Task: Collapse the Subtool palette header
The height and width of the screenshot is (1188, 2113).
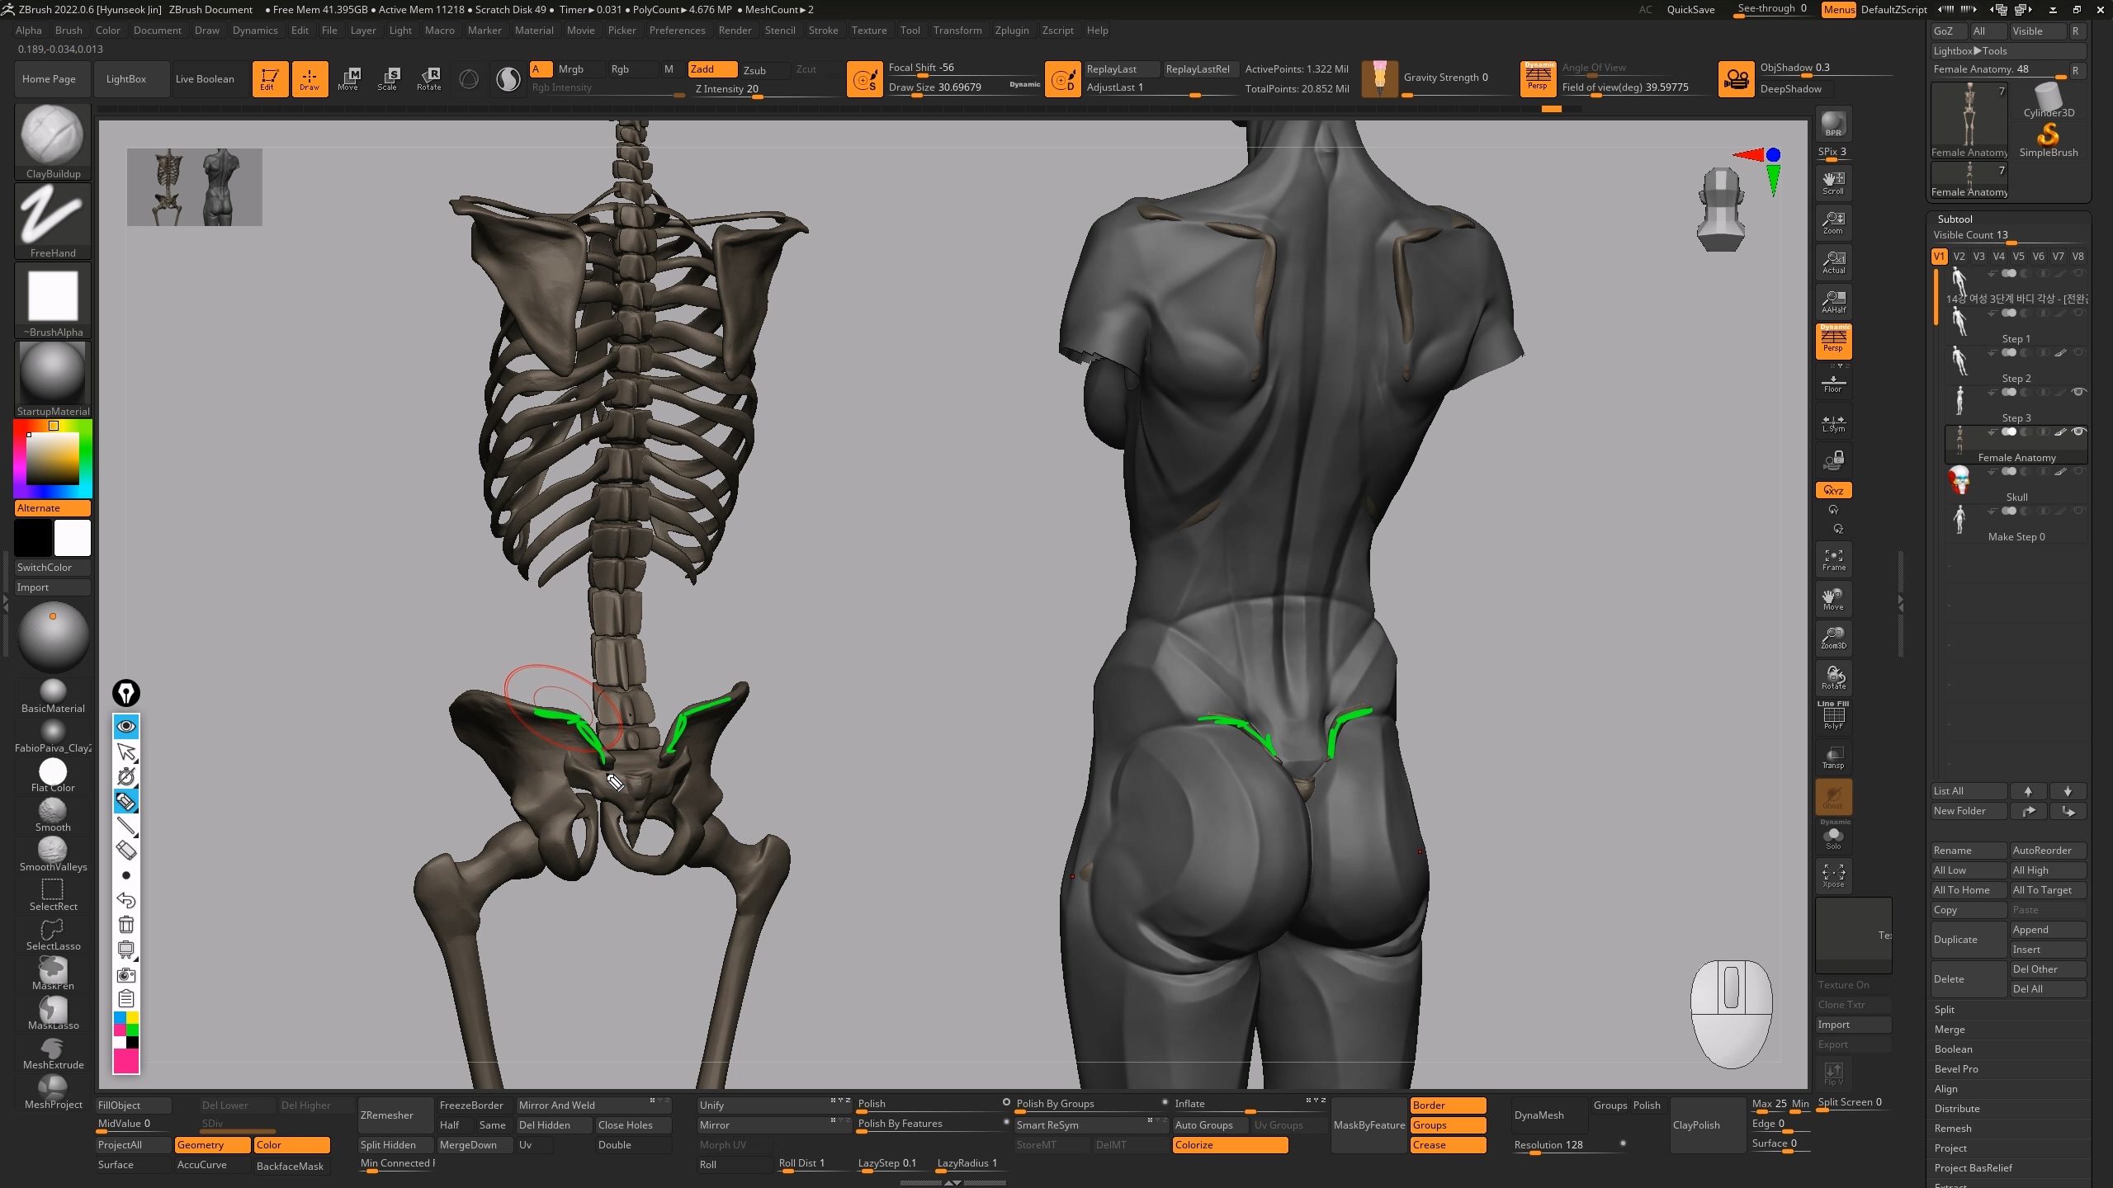Action: click(1955, 219)
